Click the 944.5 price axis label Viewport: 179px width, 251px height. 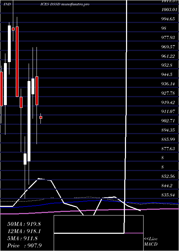point(167,75)
